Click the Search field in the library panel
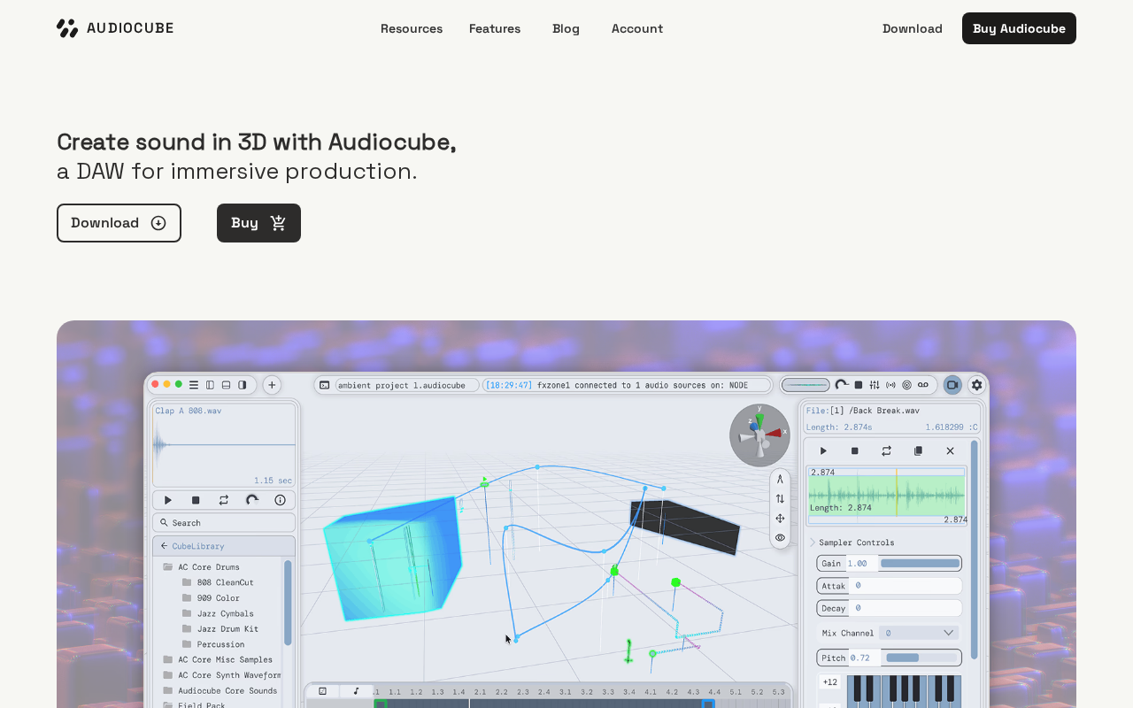 (x=224, y=523)
